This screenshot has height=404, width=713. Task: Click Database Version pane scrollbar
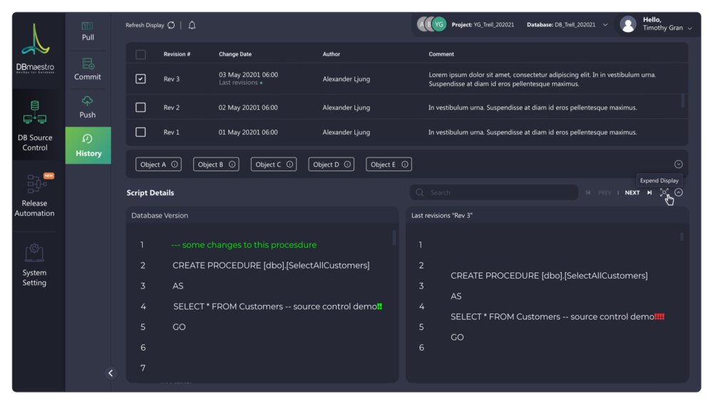click(x=394, y=237)
